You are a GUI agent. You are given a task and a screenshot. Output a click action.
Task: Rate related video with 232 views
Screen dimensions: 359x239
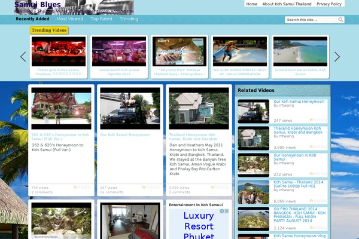[318, 174]
